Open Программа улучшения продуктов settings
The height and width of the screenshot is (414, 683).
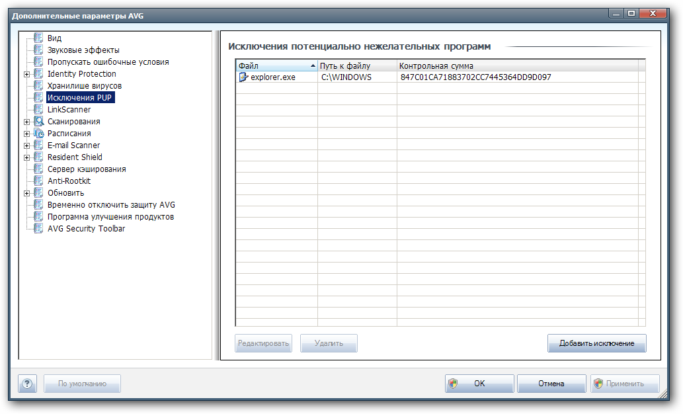[110, 216]
